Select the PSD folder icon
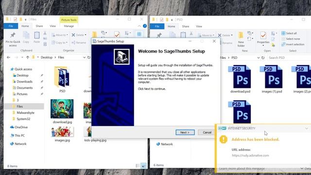 (62, 77)
